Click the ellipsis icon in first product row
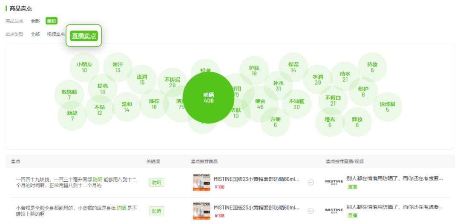Screen dimensions: 460x223 (310, 182)
